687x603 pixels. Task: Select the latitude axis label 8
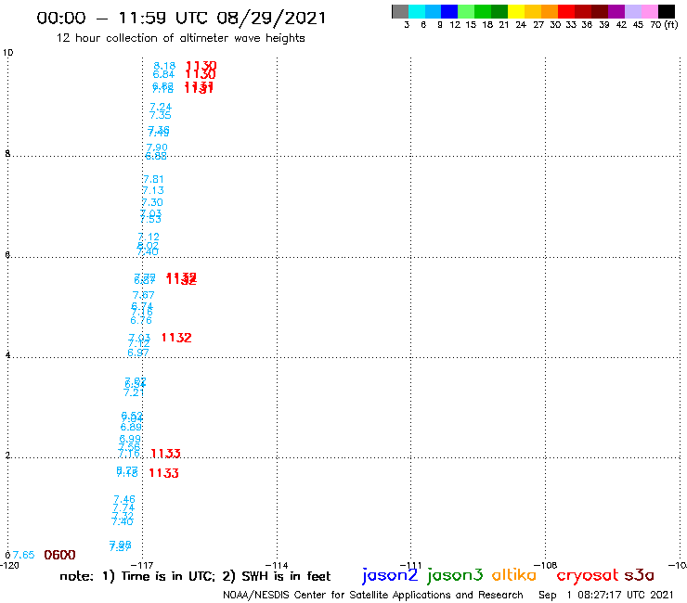[7, 154]
